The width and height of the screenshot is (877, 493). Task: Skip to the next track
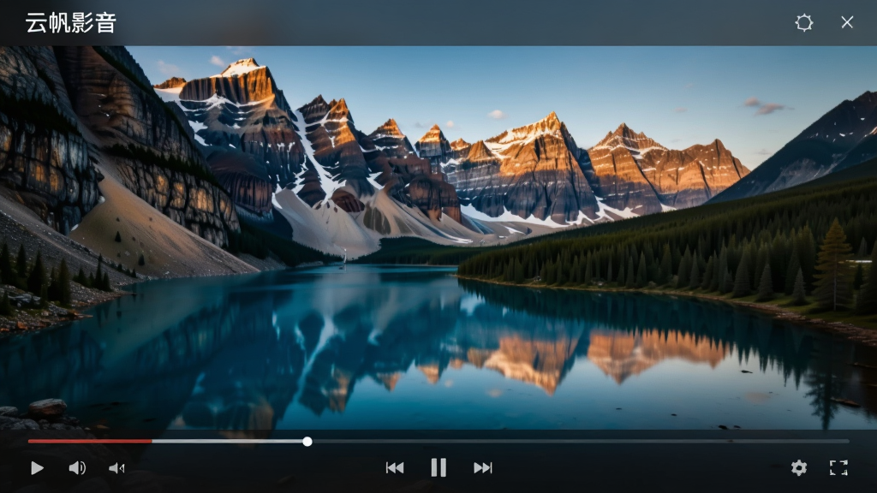(483, 468)
